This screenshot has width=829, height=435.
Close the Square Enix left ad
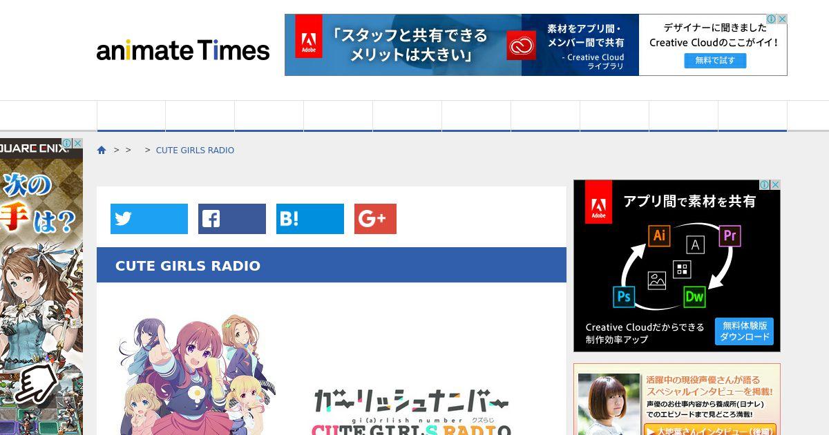[77, 144]
